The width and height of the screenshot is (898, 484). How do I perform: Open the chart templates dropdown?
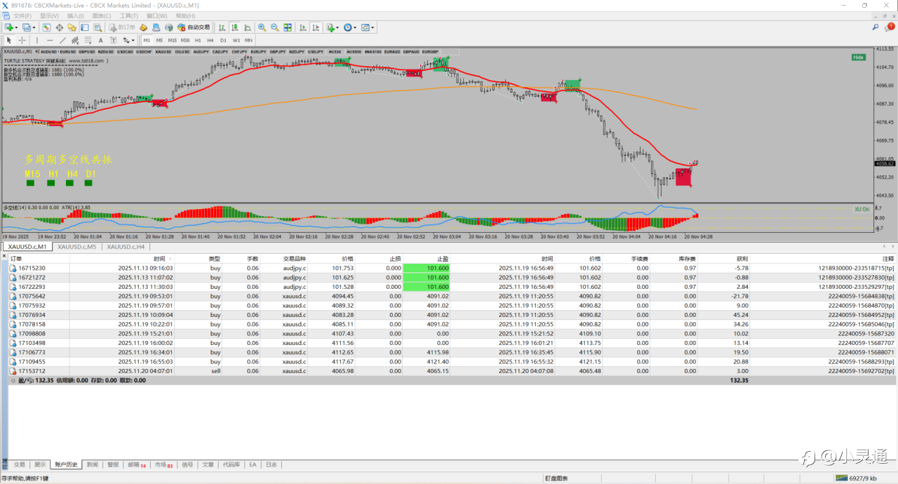pos(368,27)
